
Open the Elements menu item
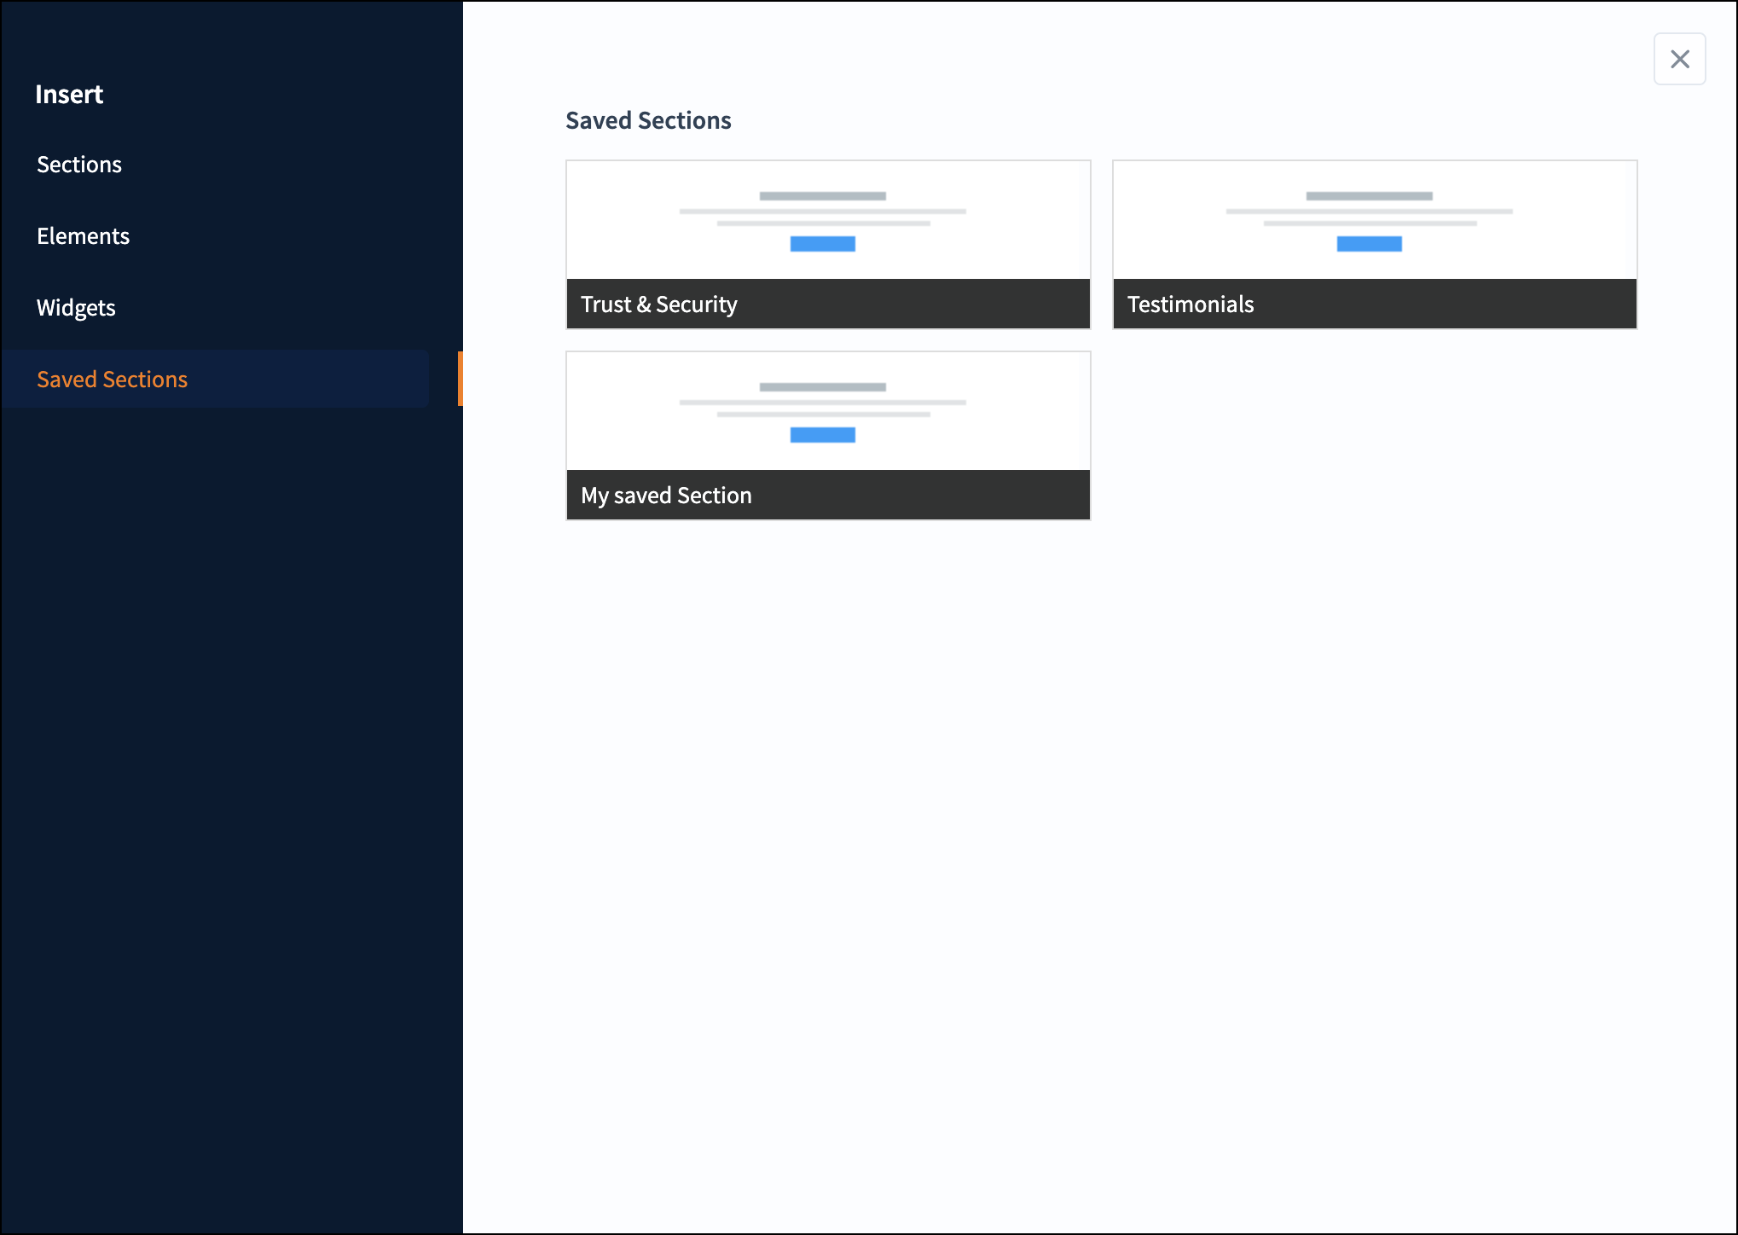(83, 236)
